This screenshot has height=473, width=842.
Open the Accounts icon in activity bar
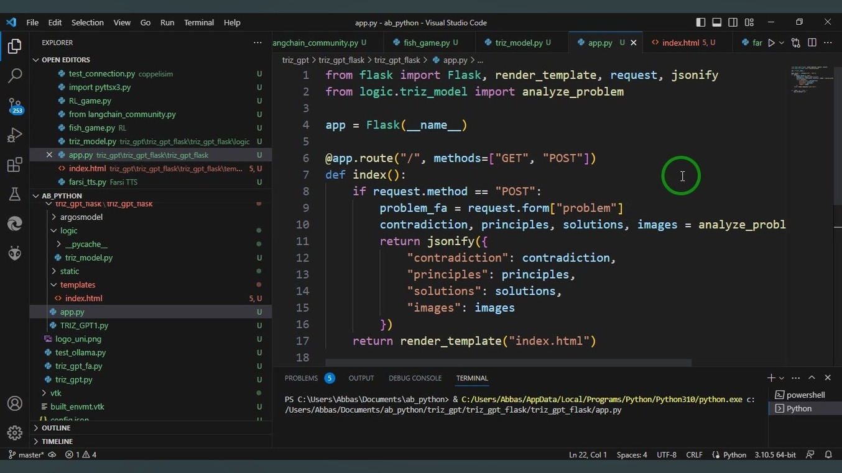point(15,403)
